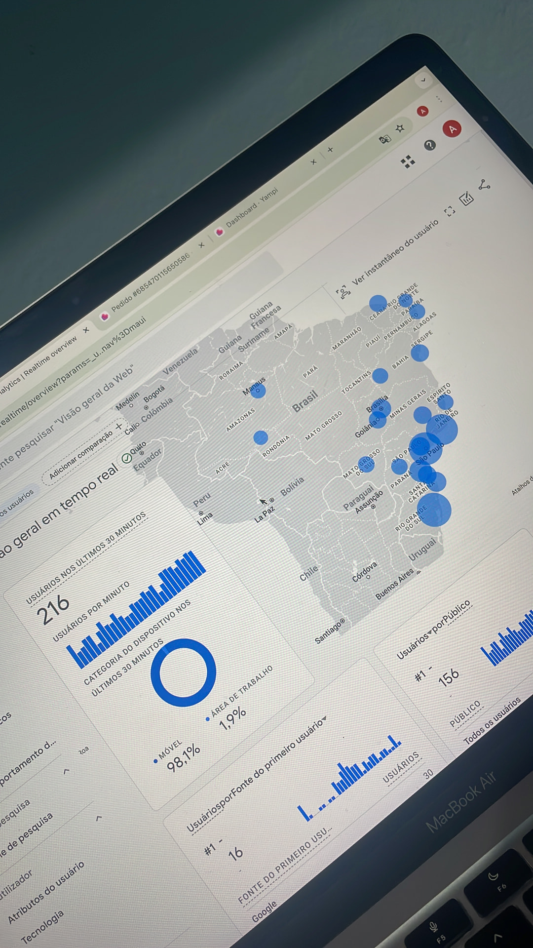The image size is (533, 948).
Task: Click the Google source row
Action: coord(265,911)
